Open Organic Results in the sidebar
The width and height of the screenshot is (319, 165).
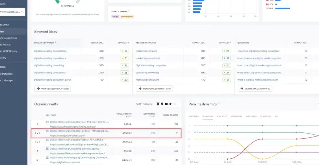(x=5, y=44)
